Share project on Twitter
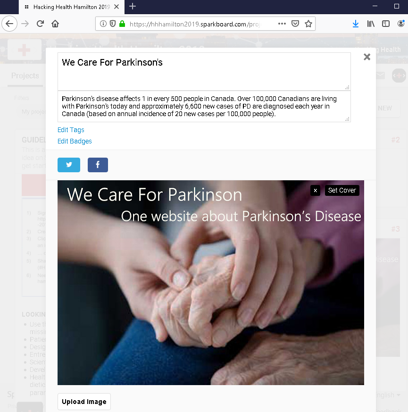This screenshot has height=412, width=408. tap(69, 165)
